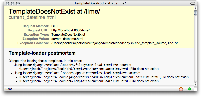
Task: Click the scrollbar up arrow
Action: click(195, 8)
